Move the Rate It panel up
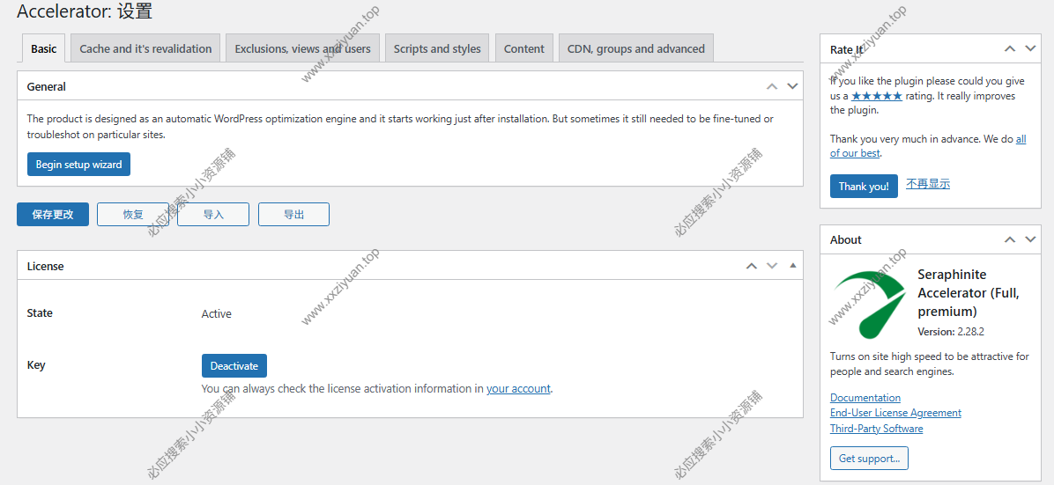1054x485 pixels. 1010,49
